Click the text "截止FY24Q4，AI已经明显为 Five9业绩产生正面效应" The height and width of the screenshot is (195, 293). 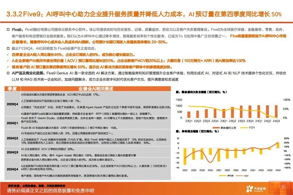pos(54,48)
